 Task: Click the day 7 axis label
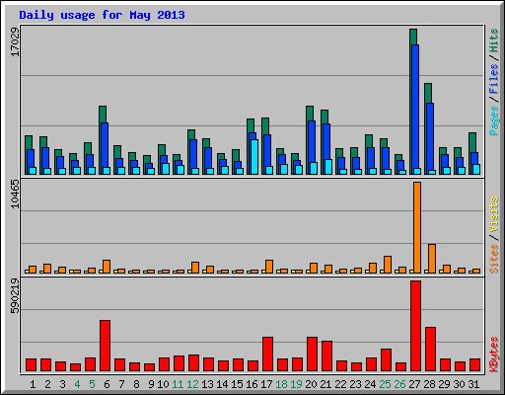click(121, 384)
